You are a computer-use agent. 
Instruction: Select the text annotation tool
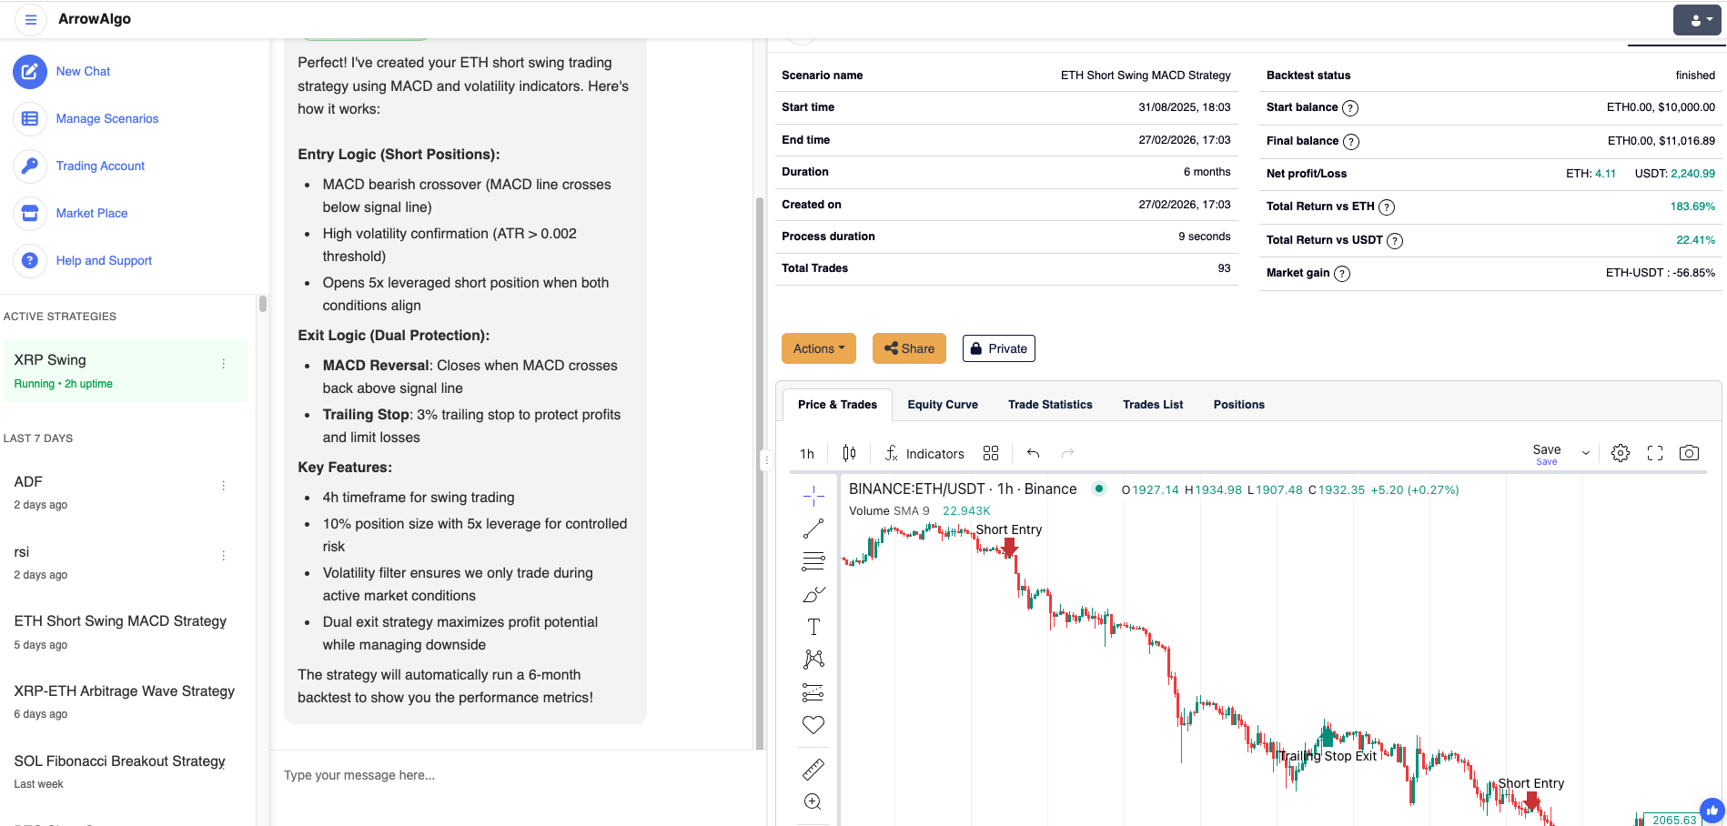[x=813, y=626]
